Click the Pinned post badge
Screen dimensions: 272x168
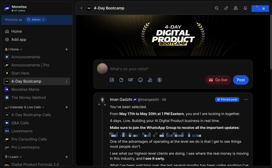pos(227,99)
